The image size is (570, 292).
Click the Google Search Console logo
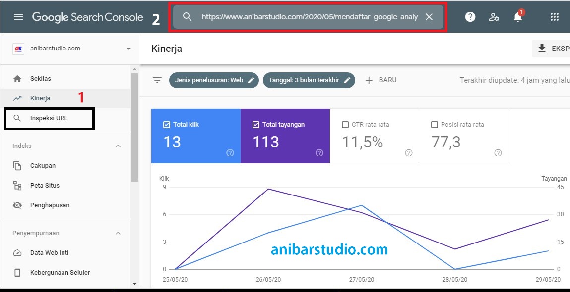tap(88, 17)
